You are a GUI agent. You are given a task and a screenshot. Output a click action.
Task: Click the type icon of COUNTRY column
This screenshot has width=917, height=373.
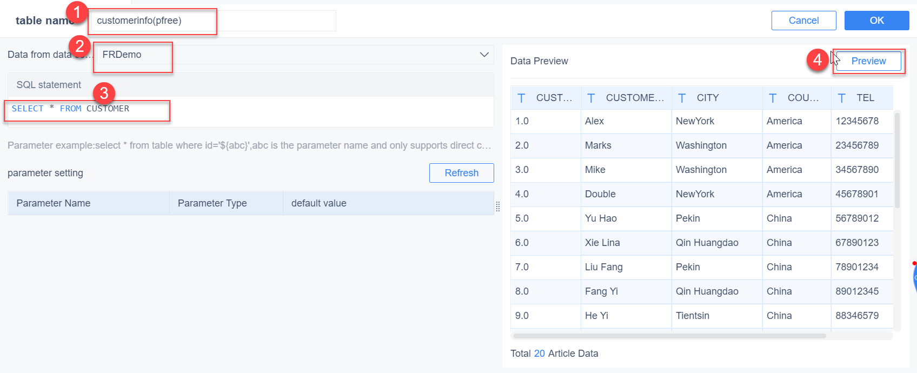click(x=773, y=98)
